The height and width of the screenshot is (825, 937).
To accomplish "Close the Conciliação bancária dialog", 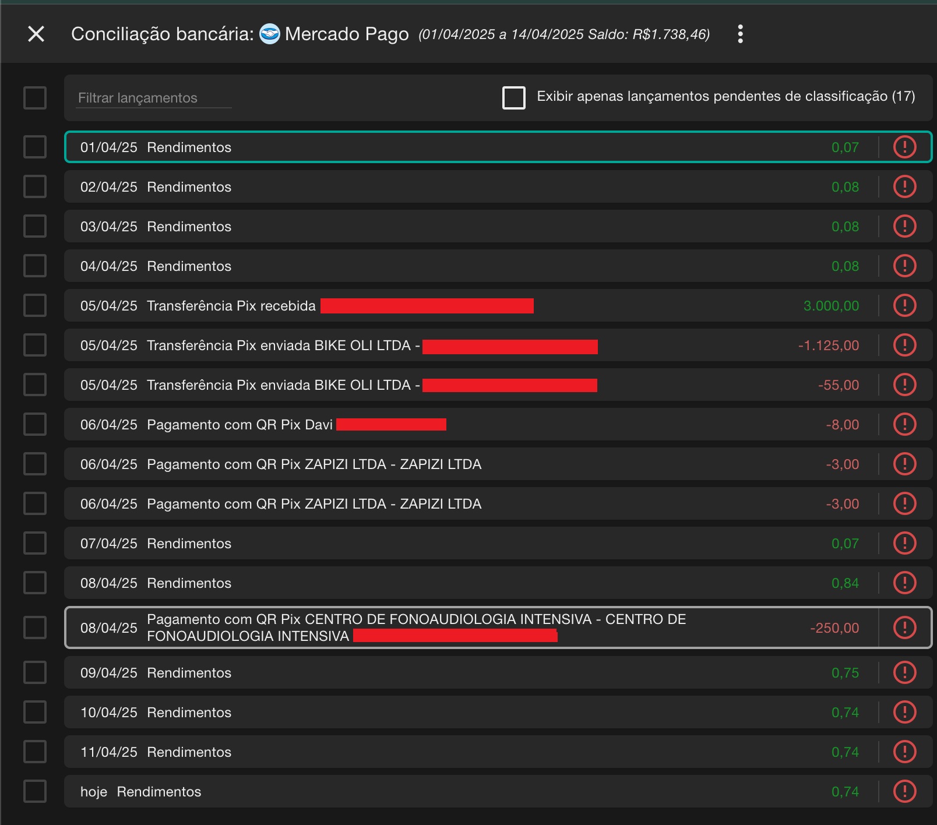I will (36, 34).
